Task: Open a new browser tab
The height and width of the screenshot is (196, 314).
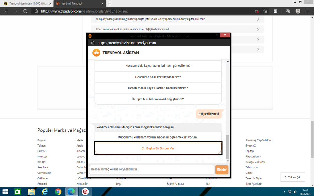Action: tap(110, 3)
